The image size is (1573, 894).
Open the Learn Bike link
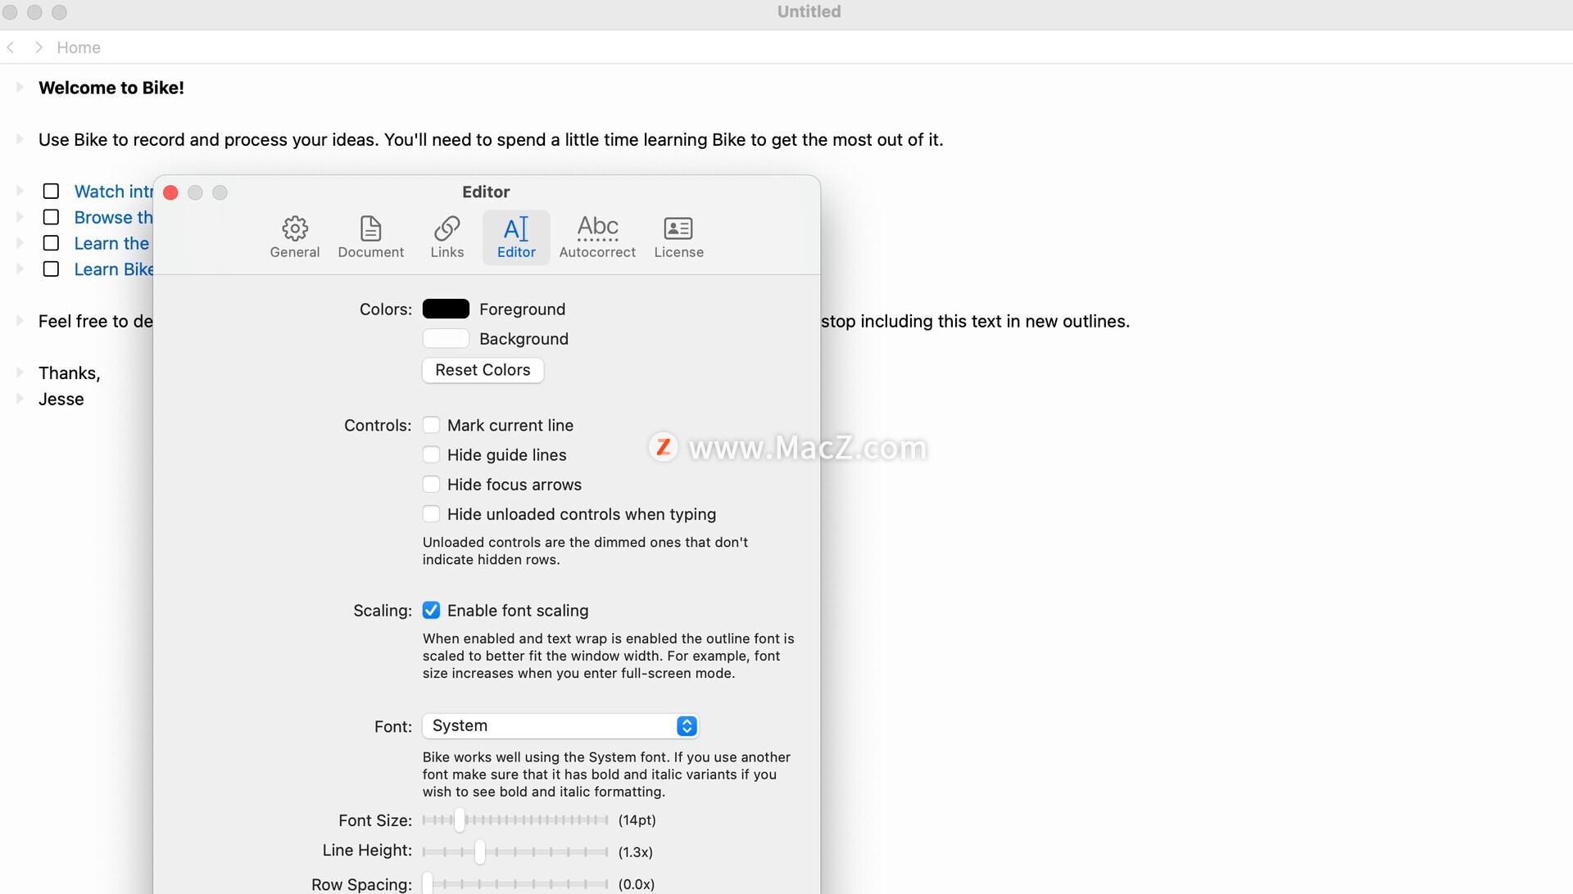[113, 270]
